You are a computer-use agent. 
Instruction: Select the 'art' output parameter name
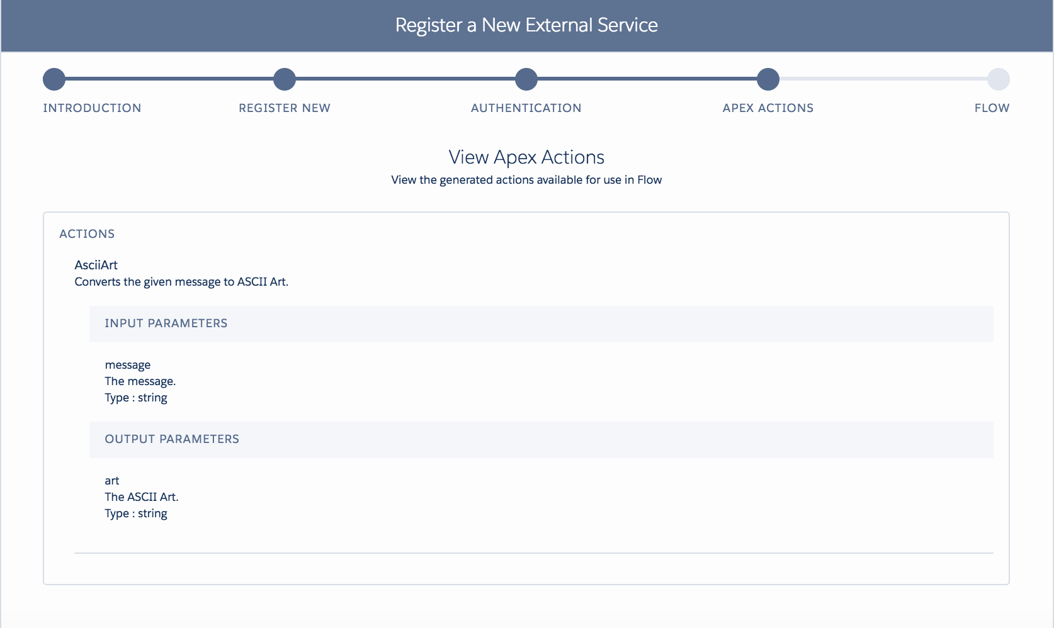tap(112, 481)
